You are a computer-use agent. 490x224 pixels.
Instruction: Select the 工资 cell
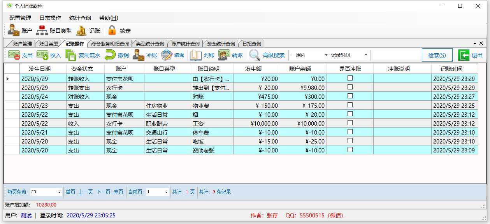click(x=212, y=123)
